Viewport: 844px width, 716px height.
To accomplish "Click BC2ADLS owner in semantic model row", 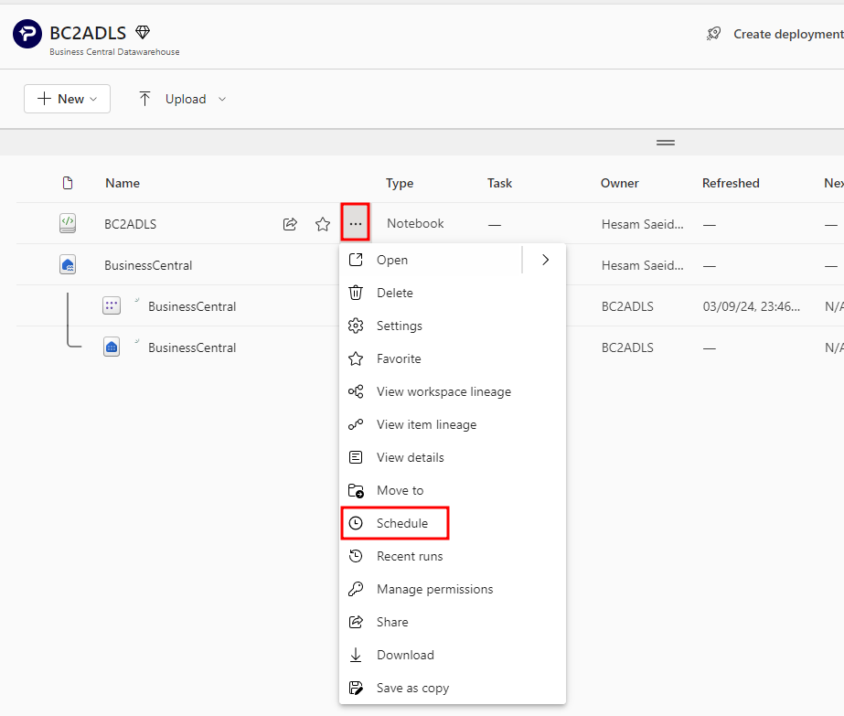I will 627,306.
